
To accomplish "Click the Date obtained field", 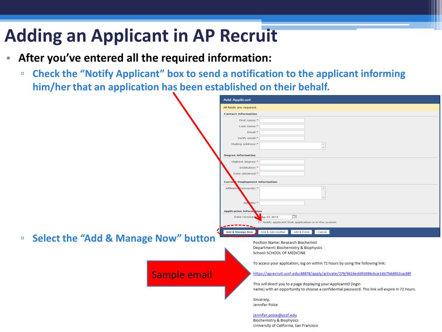I will point(282,174).
